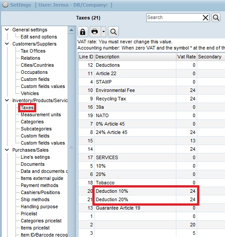Screen dimensions: 225x237
Task: Select the Recycling Tax row
Action: tap(152, 99)
